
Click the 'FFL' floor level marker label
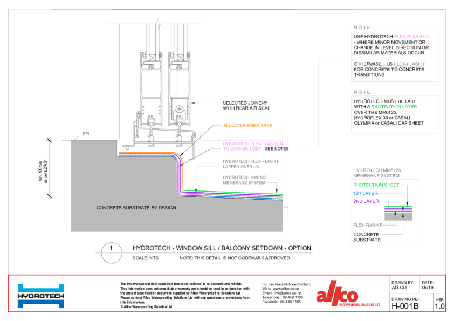tap(87, 134)
